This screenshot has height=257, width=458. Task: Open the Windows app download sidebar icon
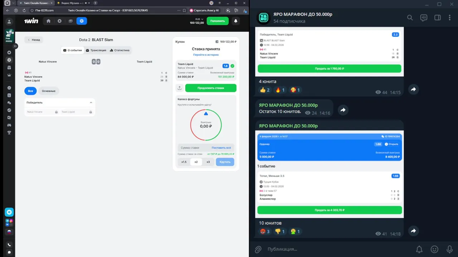click(x=9, y=212)
